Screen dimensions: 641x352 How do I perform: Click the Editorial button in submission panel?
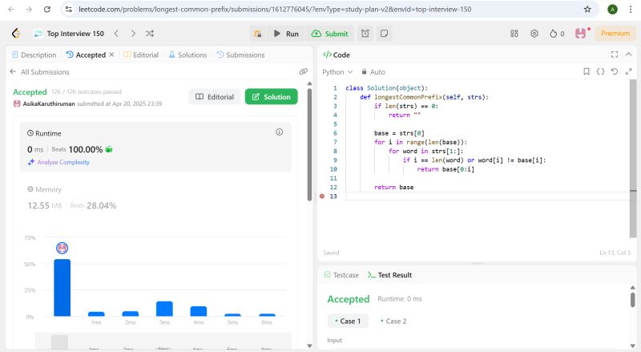coord(215,97)
